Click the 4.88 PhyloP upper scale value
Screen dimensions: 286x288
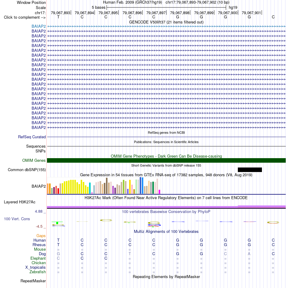[39, 211]
